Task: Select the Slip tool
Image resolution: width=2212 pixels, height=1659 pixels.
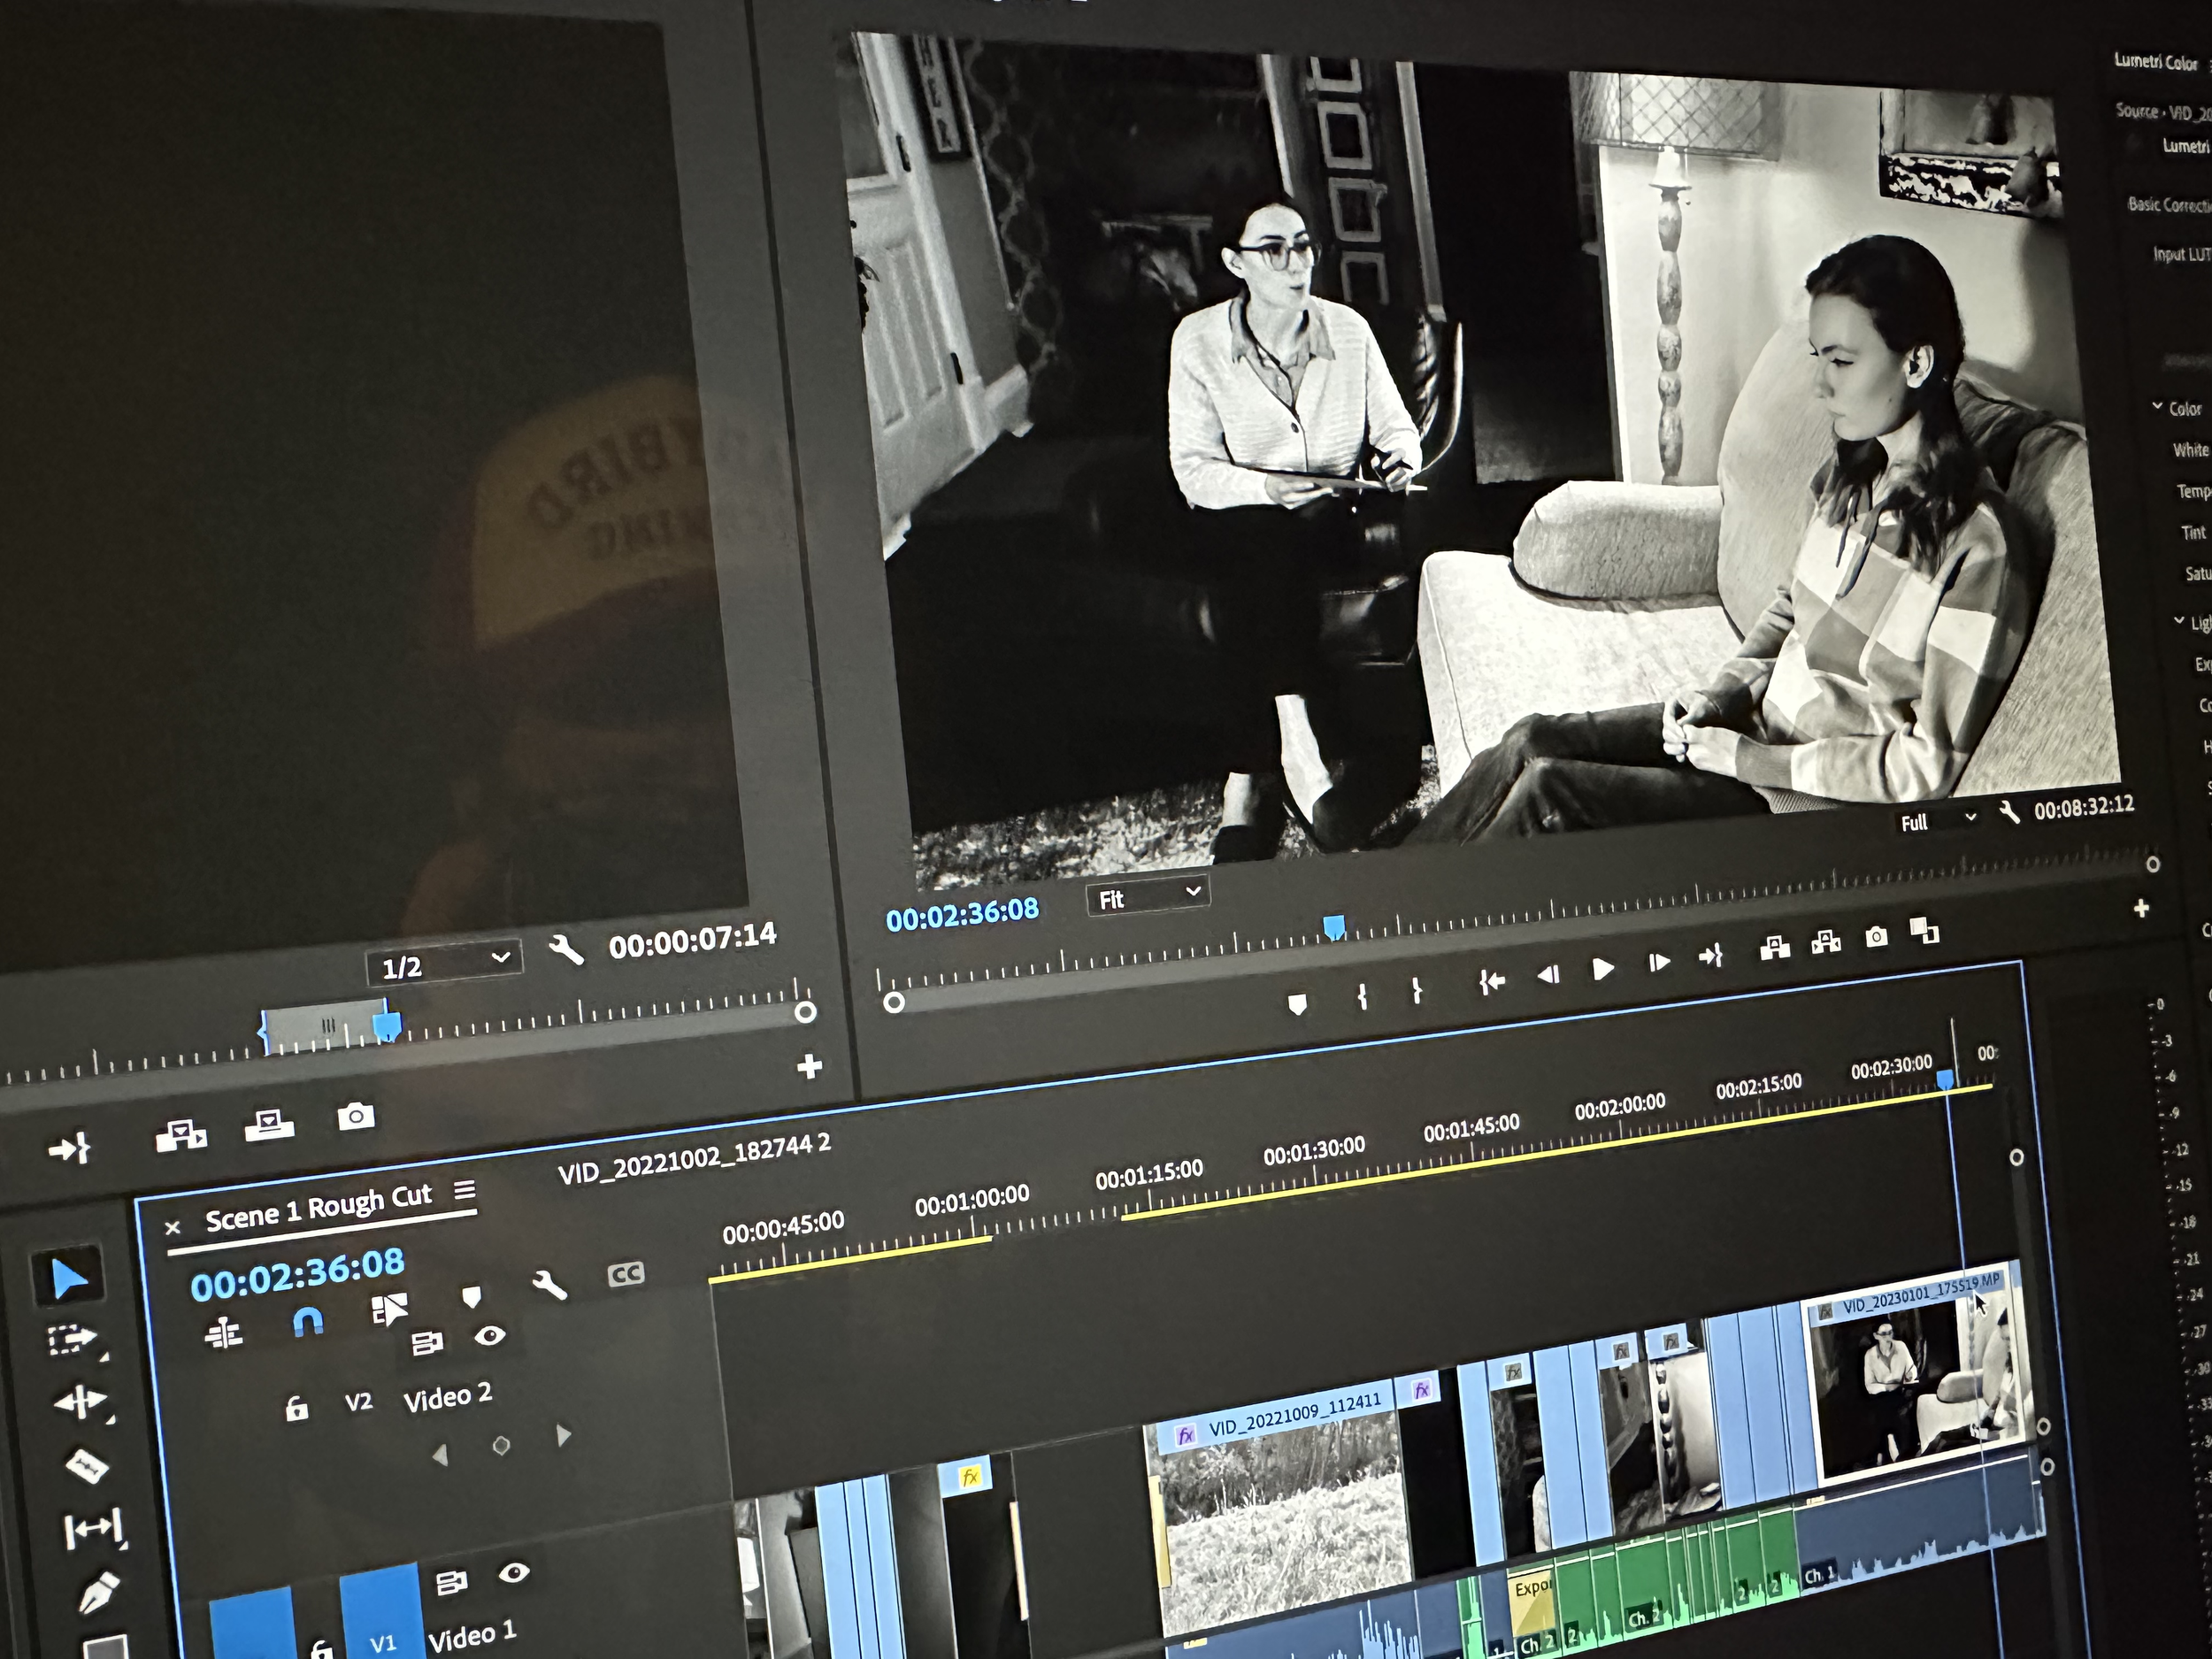Action: pyautogui.click(x=93, y=1529)
